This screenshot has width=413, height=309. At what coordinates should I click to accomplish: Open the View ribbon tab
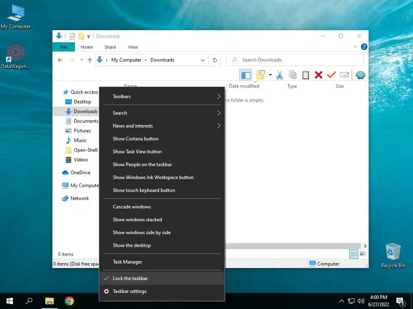(x=133, y=47)
